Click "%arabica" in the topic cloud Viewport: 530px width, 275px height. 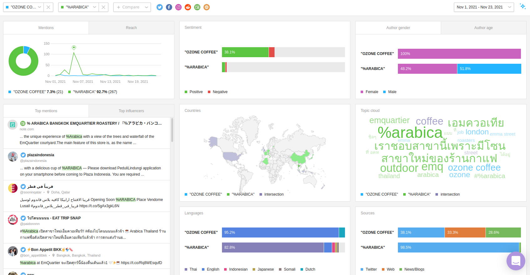410,133
